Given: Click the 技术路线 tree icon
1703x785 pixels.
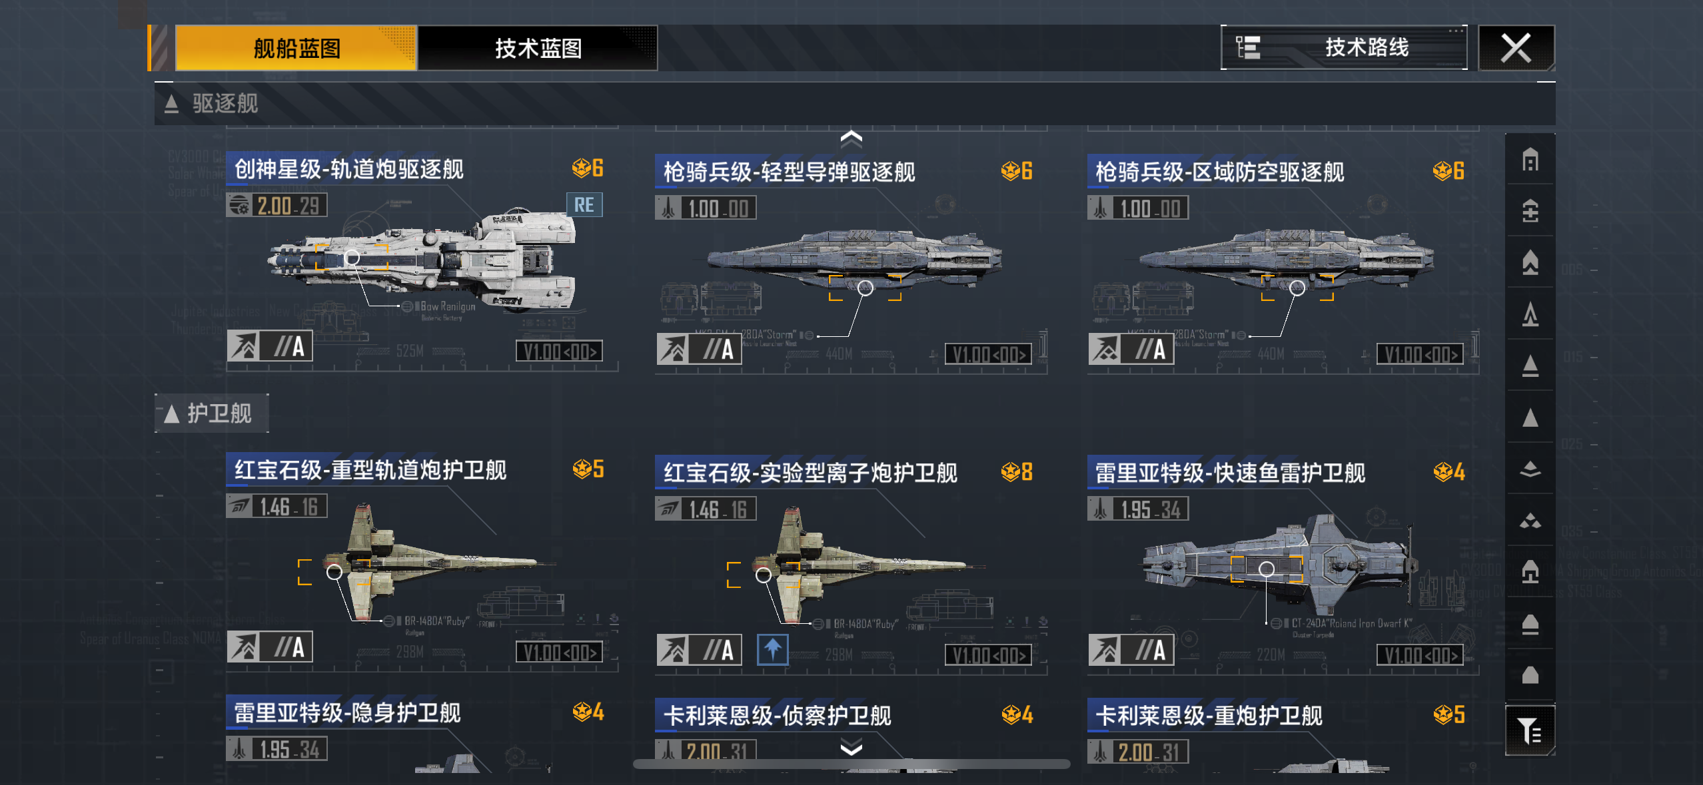Looking at the screenshot, I should pyautogui.click(x=1248, y=48).
